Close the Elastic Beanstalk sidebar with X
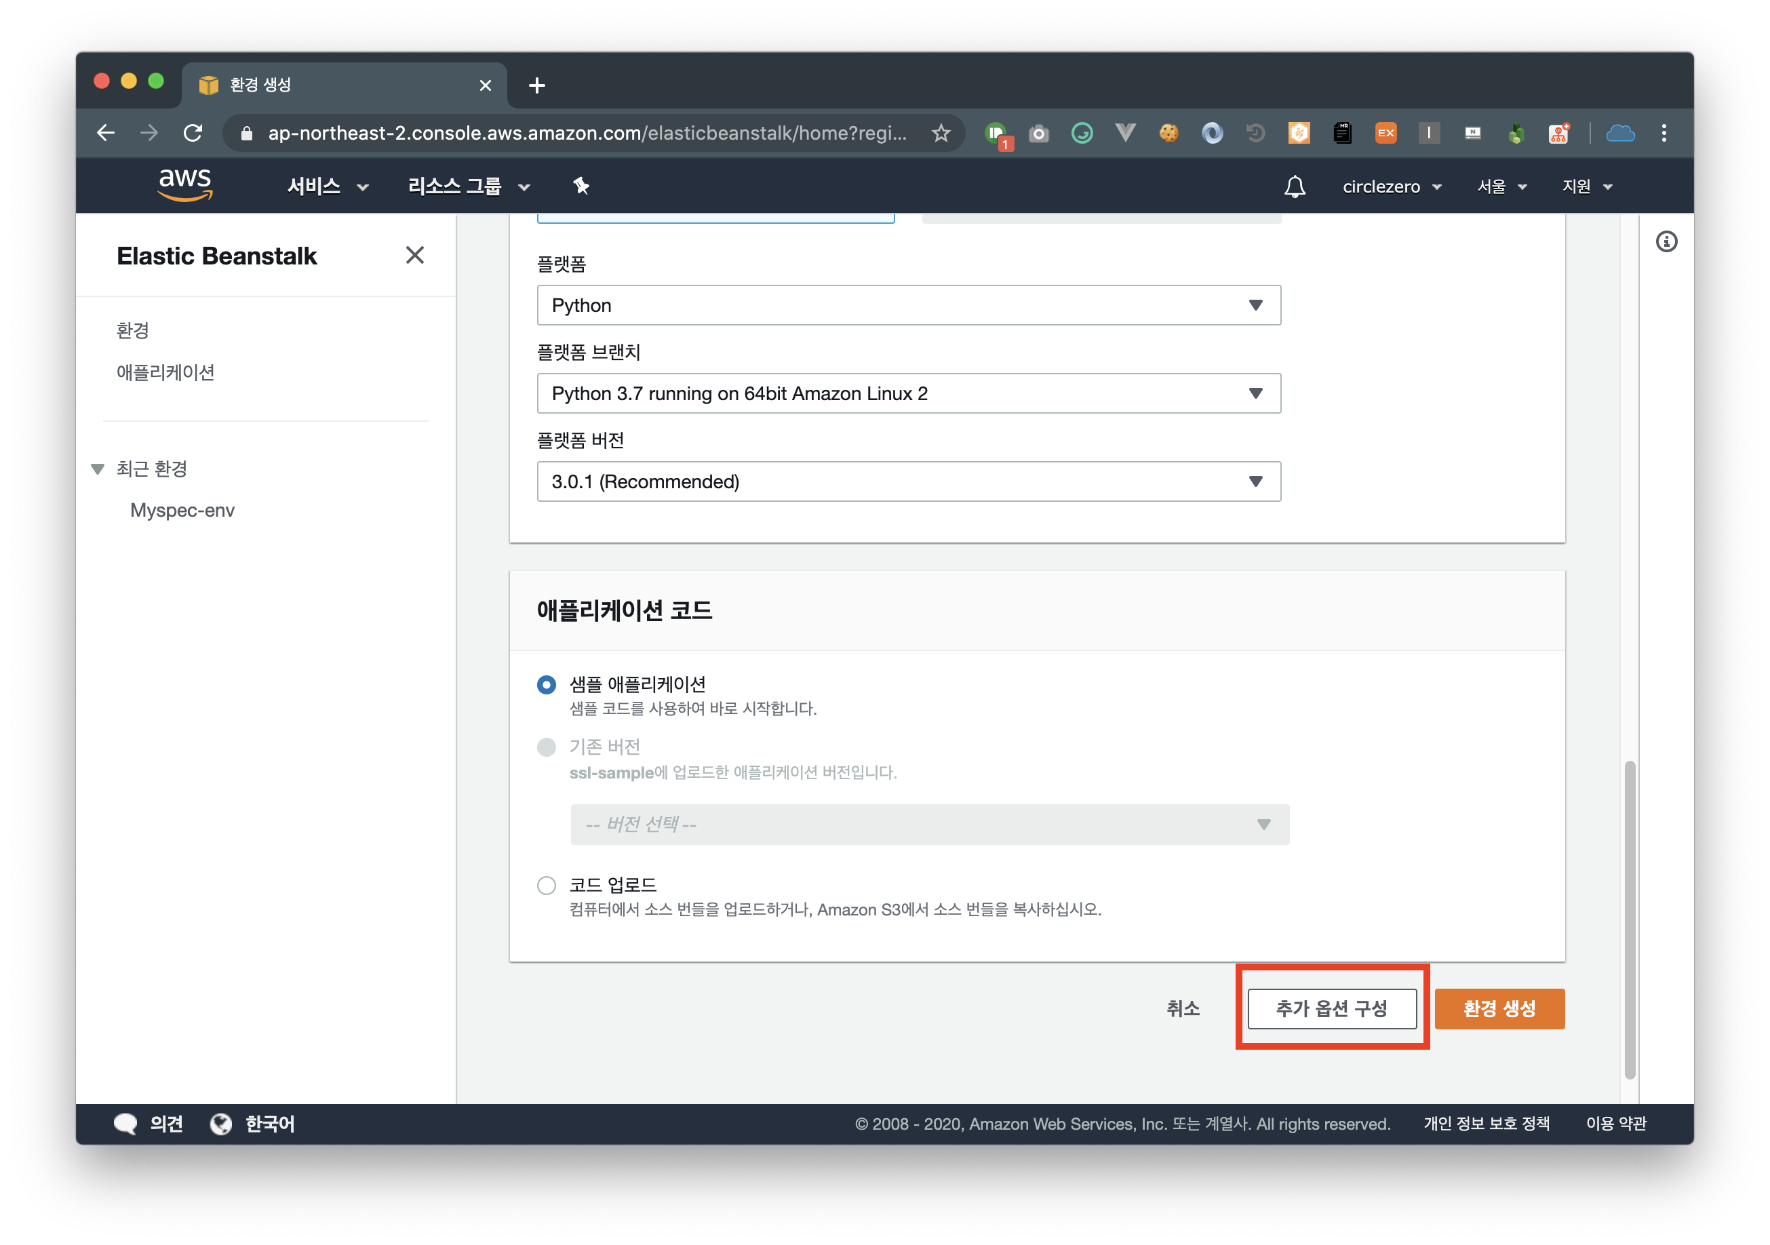 click(x=415, y=255)
